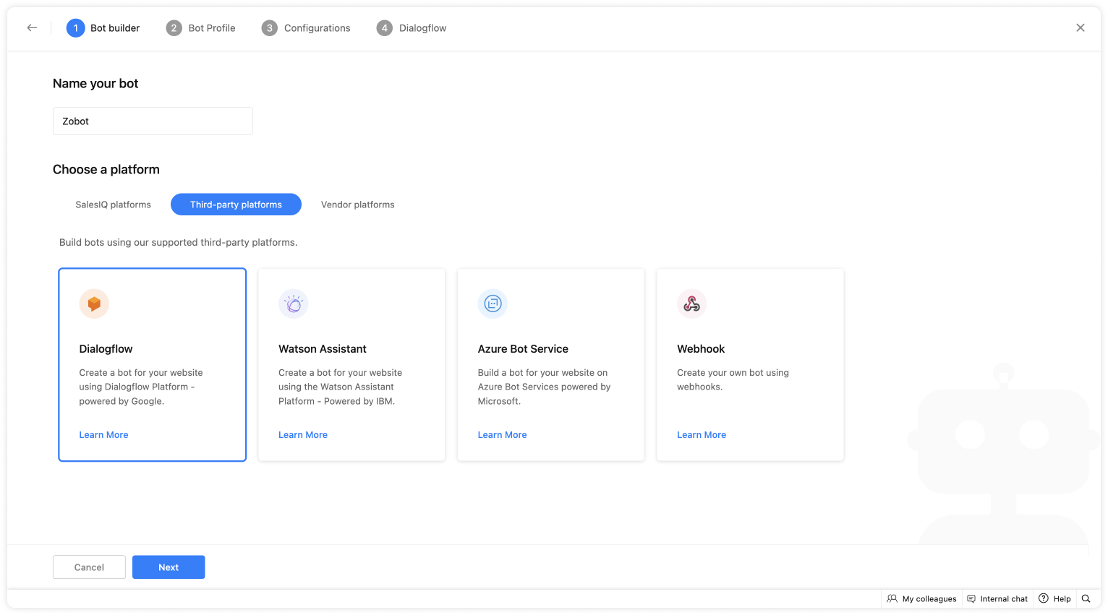The width and height of the screenshot is (1108, 615).
Task: Click 'powered by Google' description text
Action: click(x=122, y=401)
